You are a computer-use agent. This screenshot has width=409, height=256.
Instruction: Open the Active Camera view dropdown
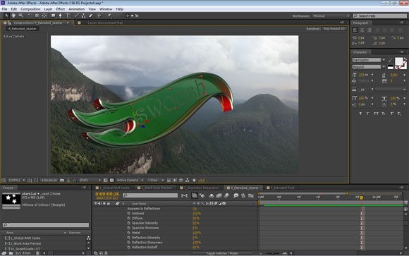[x=130, y=180]
